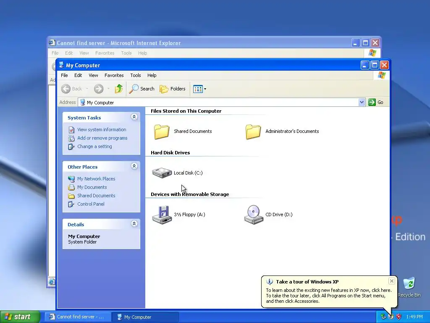Image resolution: width=430 pixels, height=323 pixels.
Task: Click the Control Panel icon
Action: tap(71, 204)
